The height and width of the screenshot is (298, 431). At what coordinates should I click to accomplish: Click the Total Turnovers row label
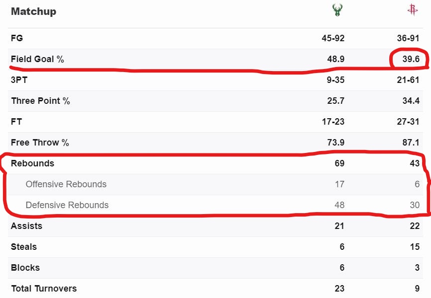[x=44, y=289]
